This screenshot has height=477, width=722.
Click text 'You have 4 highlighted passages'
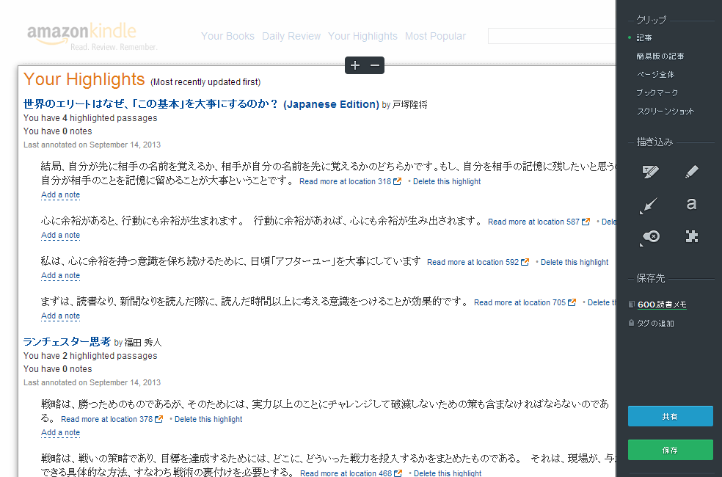pyautogui.click(x=90, y=118)
